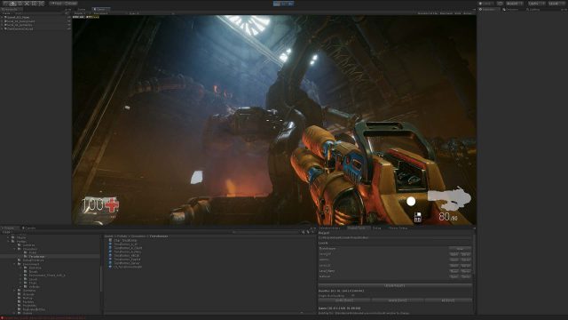Viewport: 568px width, 320px height.
Task: Select the Terraformer folder in Project tree
Action: point(36,257)
